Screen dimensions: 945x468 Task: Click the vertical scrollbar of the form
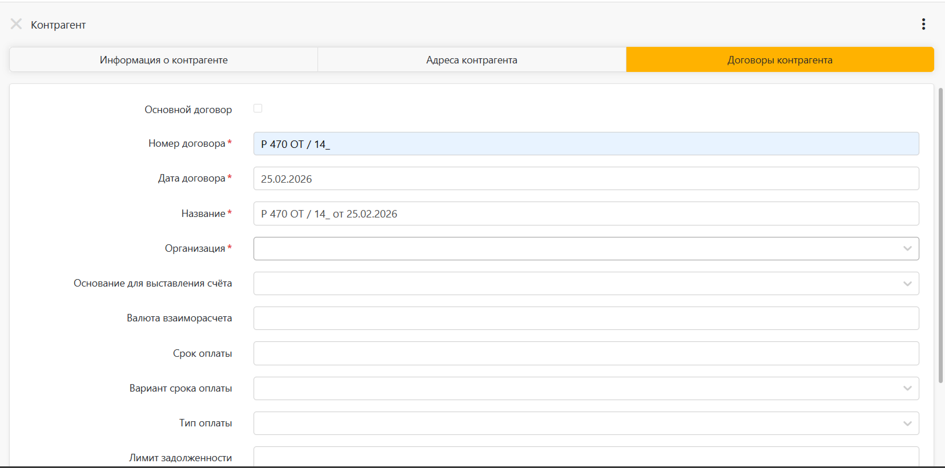coord(940,235)
